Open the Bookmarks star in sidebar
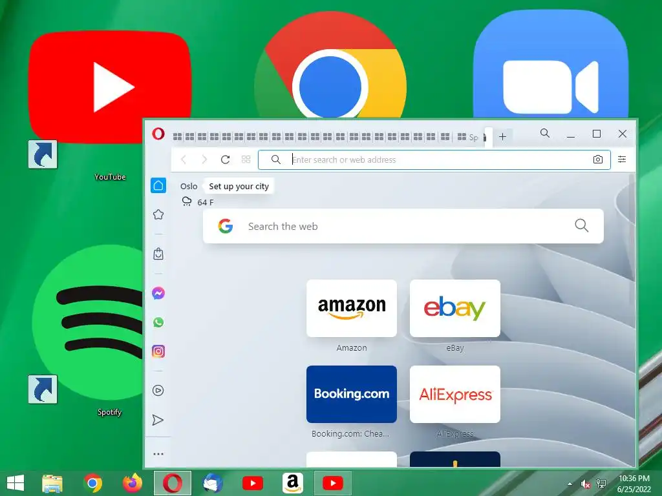This screenshot has height=496, width=662. pos(158,214)
